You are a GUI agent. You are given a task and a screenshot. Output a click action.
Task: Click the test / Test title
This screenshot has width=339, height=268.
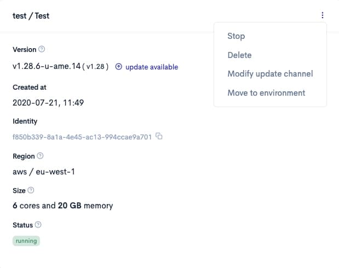pos(31,16)
